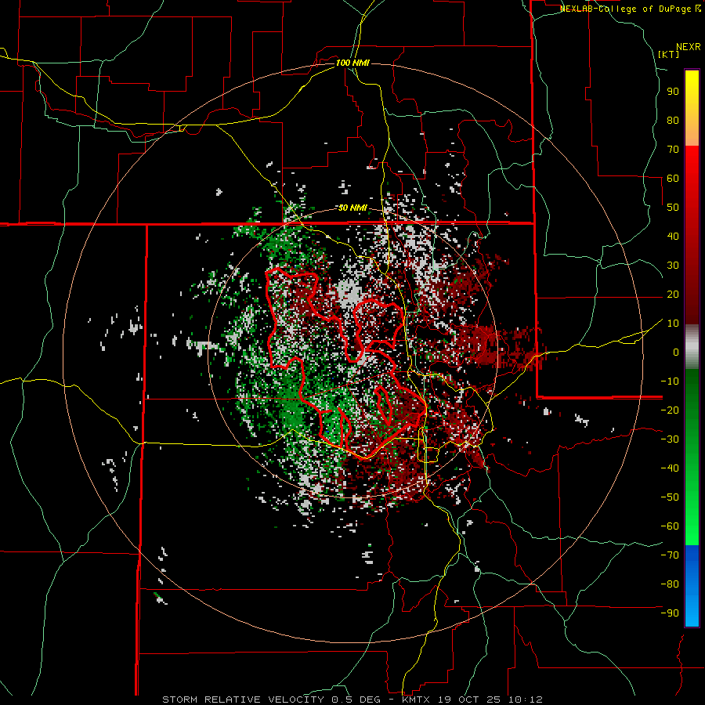Click the [KT] units label

coord(669,54)
